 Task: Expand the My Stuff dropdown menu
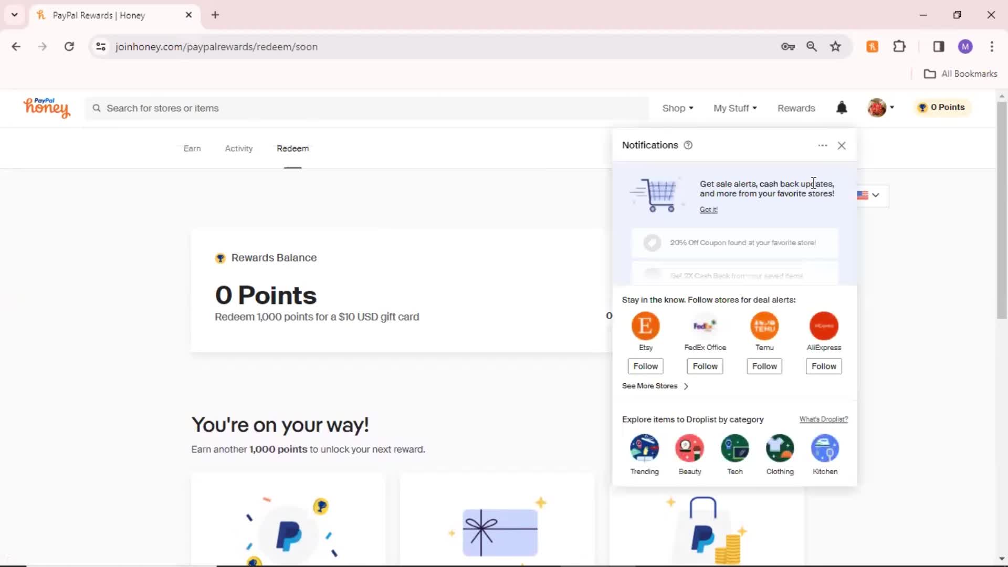(735, 108)
